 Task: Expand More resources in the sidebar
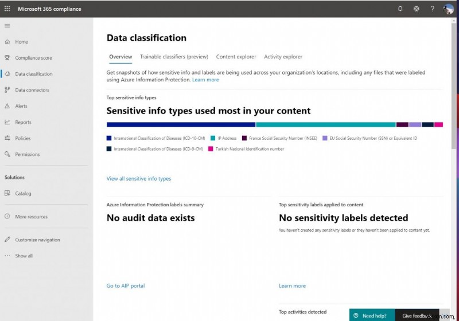tap(31, 217)
